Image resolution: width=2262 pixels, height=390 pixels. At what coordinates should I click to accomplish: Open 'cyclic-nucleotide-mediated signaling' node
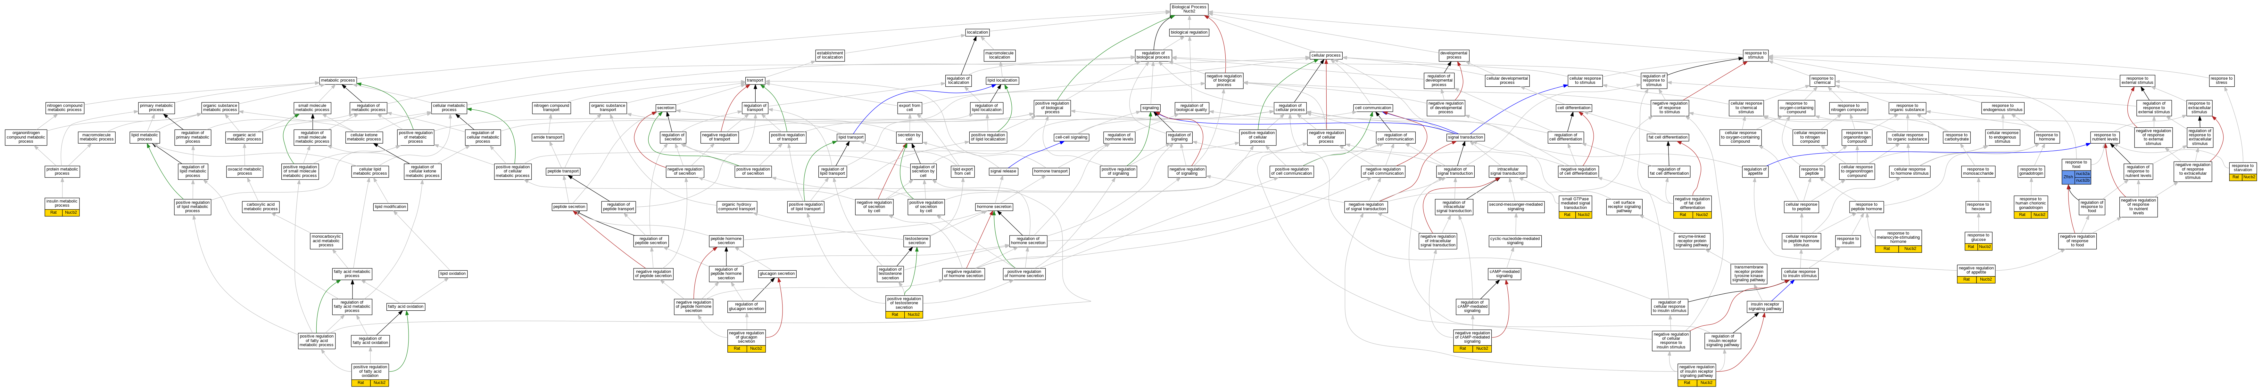[1515, 240]
